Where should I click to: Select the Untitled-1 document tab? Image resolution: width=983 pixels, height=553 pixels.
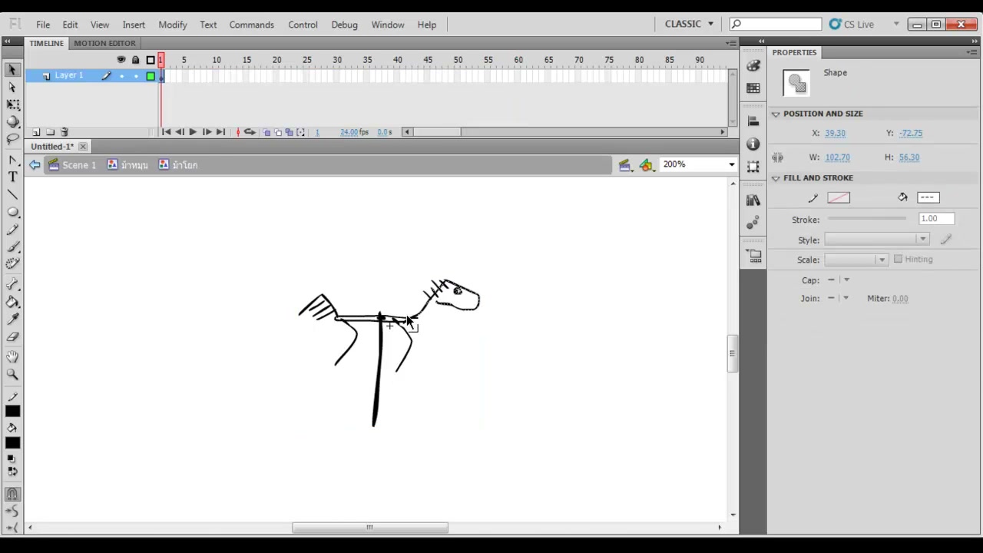point(52,146)
